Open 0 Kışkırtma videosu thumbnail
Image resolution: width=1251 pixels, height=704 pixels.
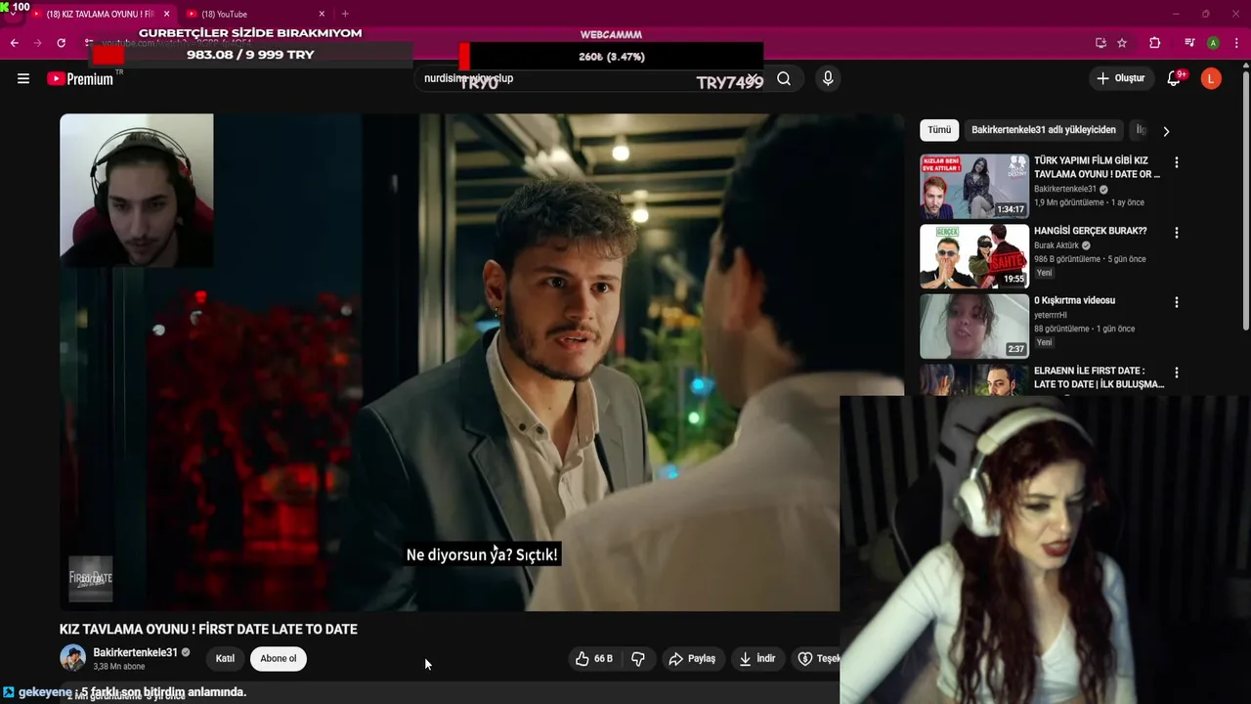click(974, 326)
